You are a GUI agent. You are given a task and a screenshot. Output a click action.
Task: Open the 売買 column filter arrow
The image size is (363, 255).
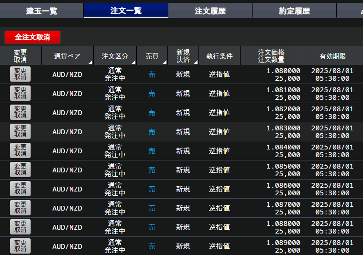pos(165,62)
